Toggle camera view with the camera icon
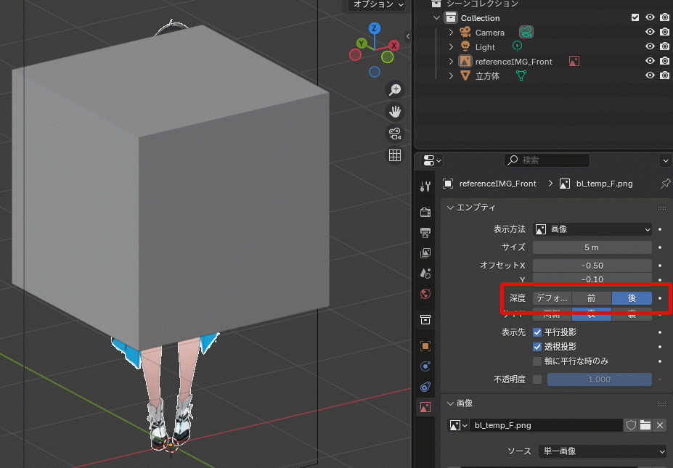 pyautogui.click(x=395, y=134)
